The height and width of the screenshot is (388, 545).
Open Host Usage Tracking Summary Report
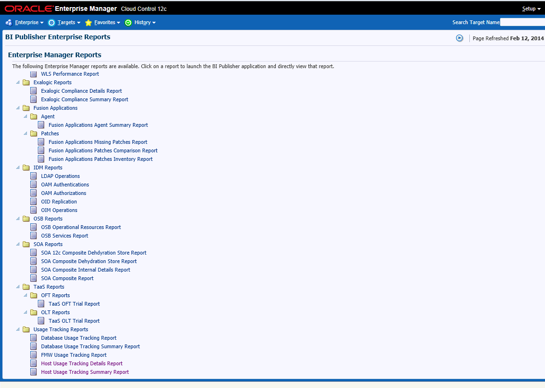coord(85,372)
